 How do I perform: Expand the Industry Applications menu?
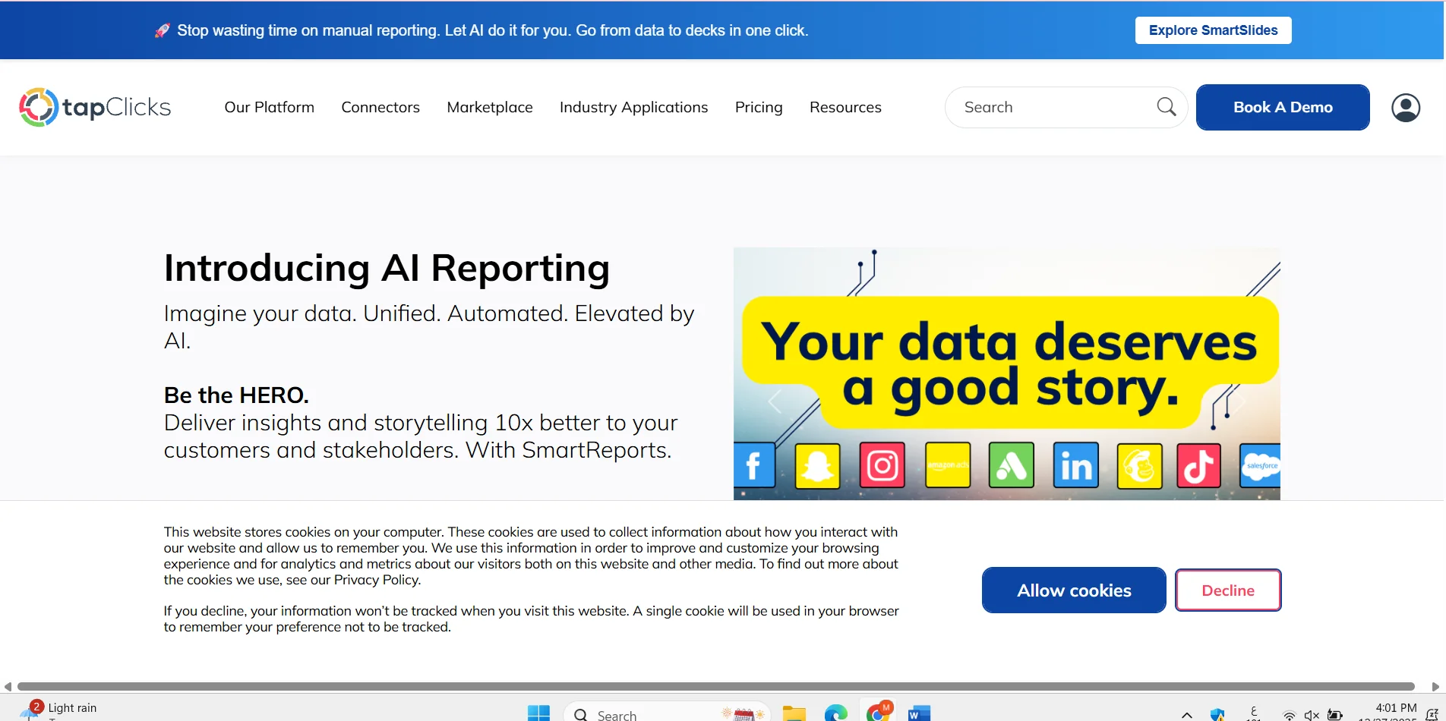click(x=633, y=107)
